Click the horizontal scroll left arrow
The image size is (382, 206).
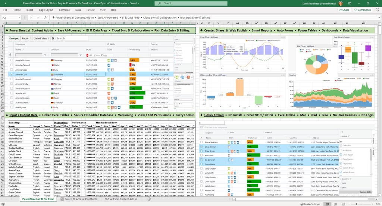[234, 199]
